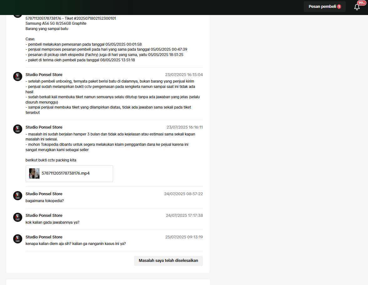Click the timestamp 24/07/2025 17:17:38

[184, 215]
